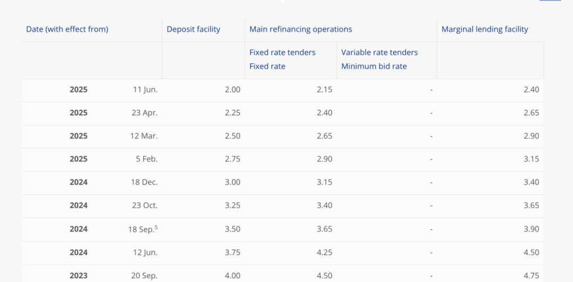Click the "Date (with effect from)" column header

click(x=67, y=29)
